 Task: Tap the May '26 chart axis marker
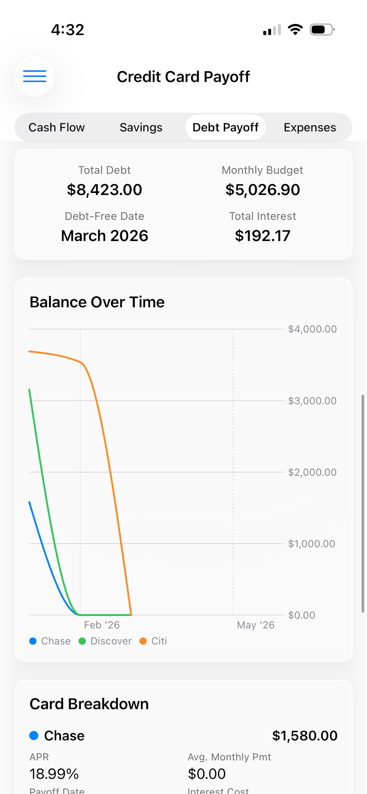pos(256,625)
